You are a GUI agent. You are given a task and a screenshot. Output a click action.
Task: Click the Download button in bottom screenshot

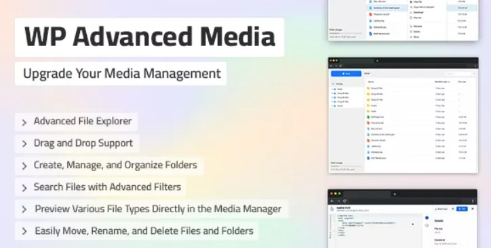(441, 209)
